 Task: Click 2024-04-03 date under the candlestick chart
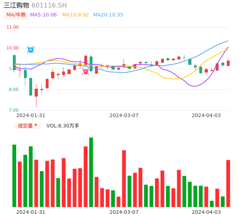coord(206,115)
